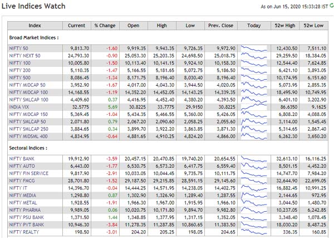The height and width of the screenshot is (238, 334).
Task: Click the NIFTY REALTY today sparkline chart
Action: pyautogui.click(x=254, y=232)
